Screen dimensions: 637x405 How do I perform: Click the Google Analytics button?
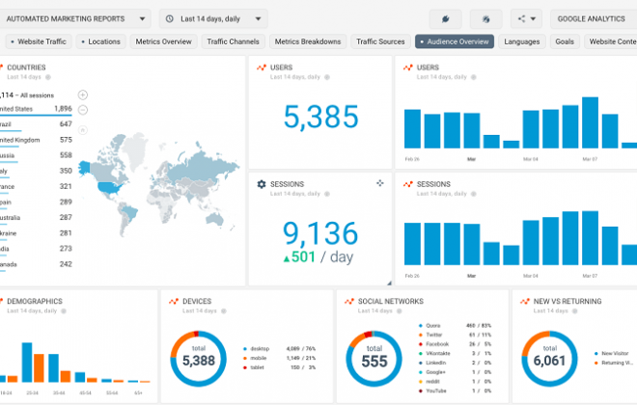pos(593,18)
